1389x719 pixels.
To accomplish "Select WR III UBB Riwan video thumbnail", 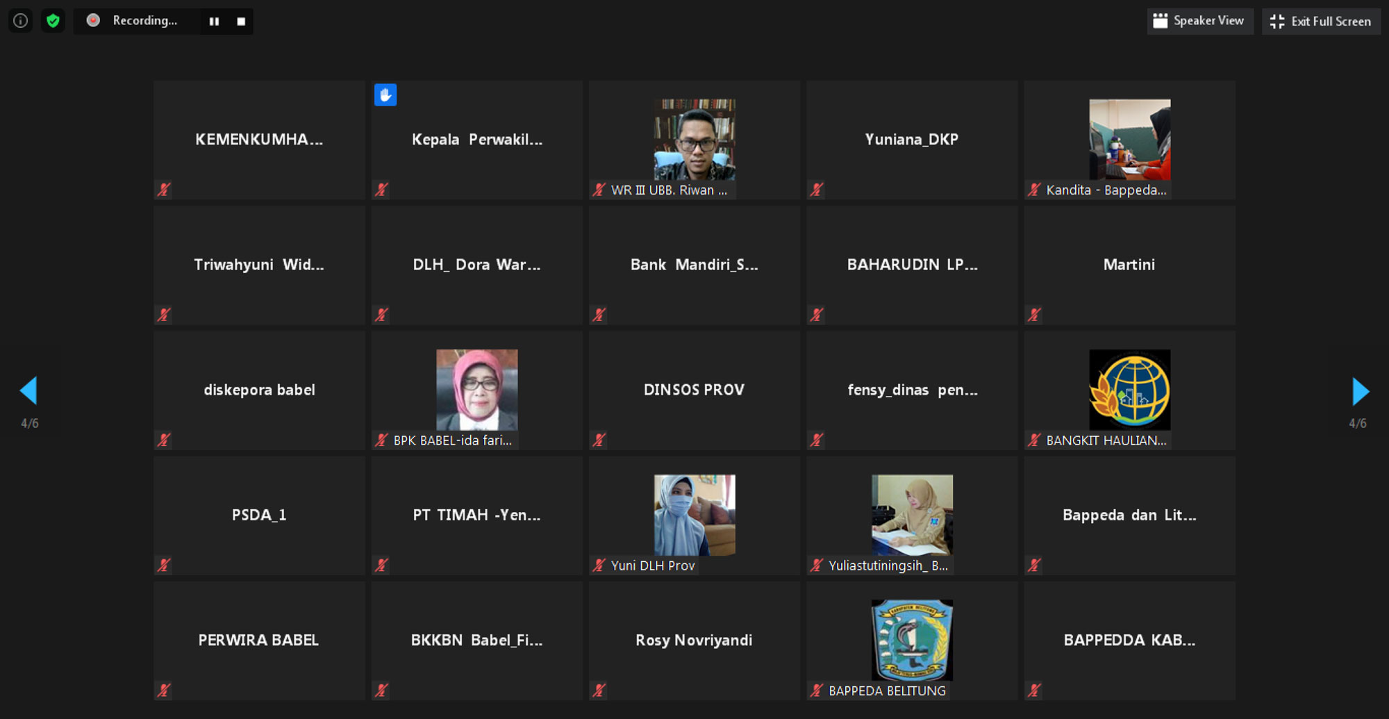I will 694,139.
